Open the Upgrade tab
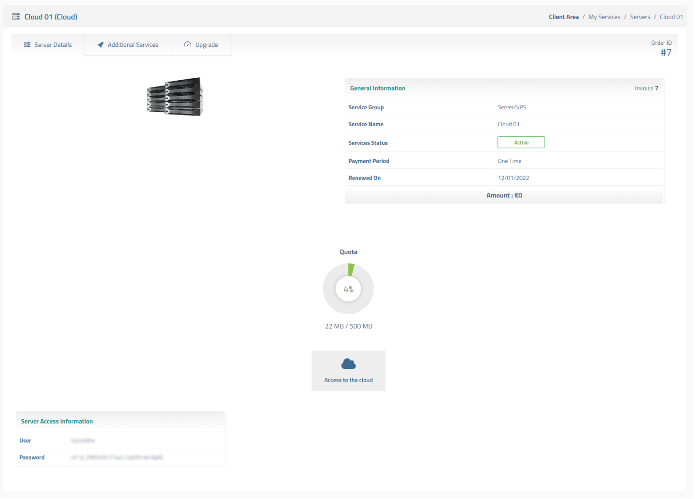The height and width of the screenshot is (499, 695). 201,45
